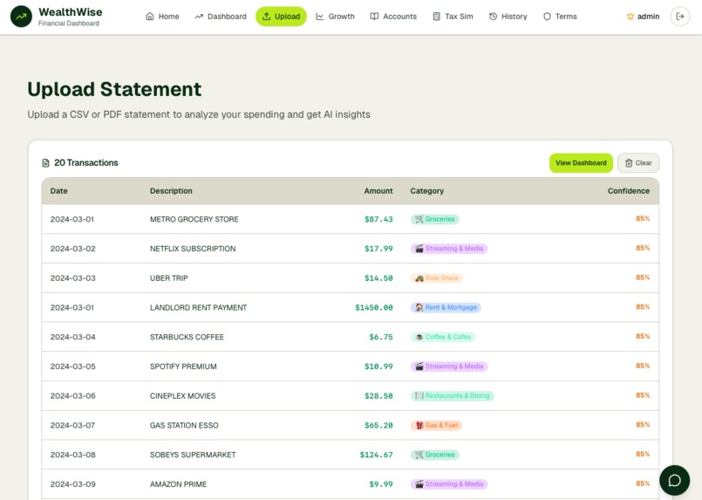Select the active Upload tab
This screenshot has width=702, height=500.
click(281, 17)
